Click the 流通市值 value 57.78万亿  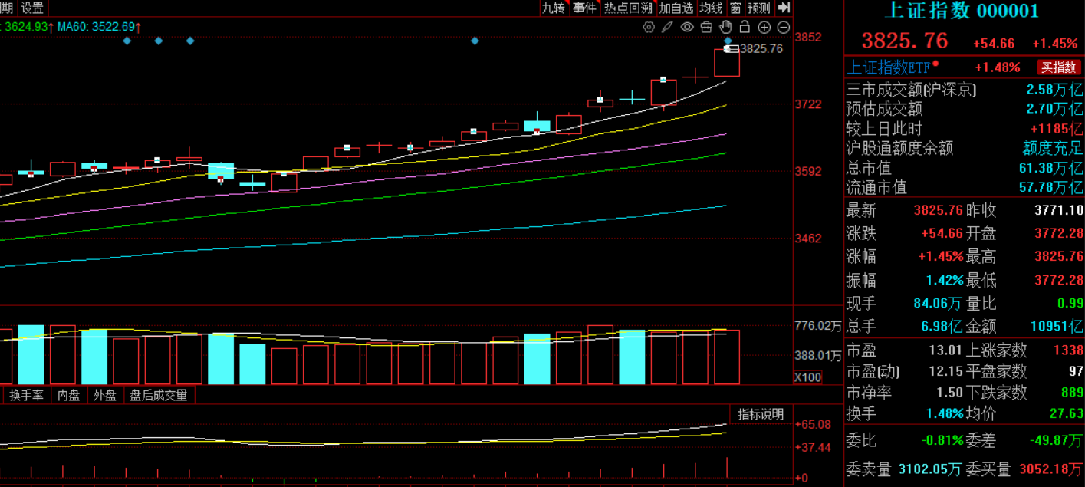point(1051,187)
